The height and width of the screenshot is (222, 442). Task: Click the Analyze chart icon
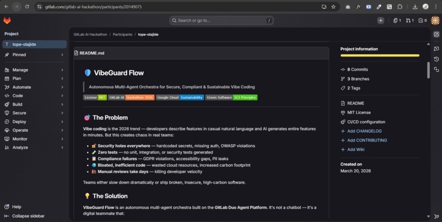click(x=7, y=147)
